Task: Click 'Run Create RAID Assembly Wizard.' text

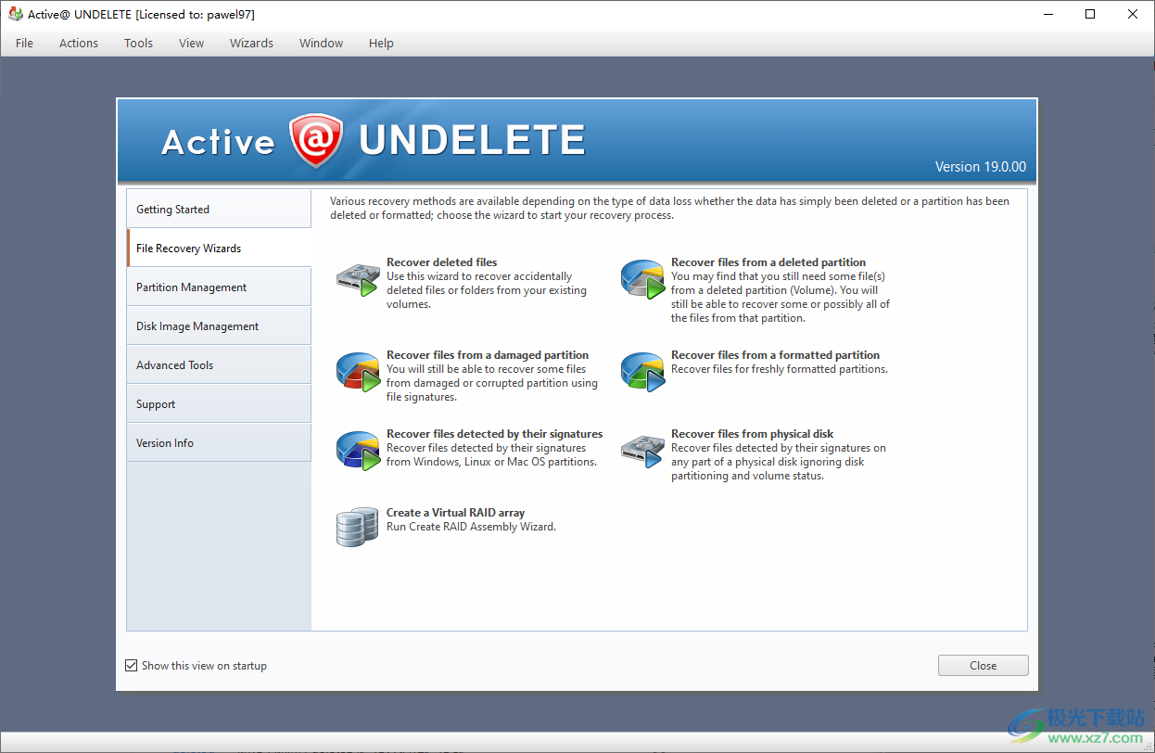Action: click(x=471, y=527)
